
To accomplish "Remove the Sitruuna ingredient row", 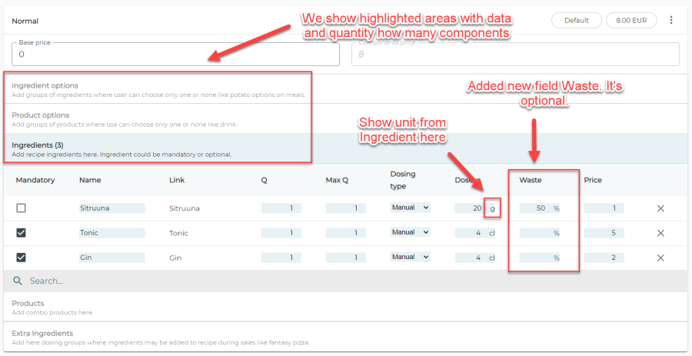I will (660, 208).
